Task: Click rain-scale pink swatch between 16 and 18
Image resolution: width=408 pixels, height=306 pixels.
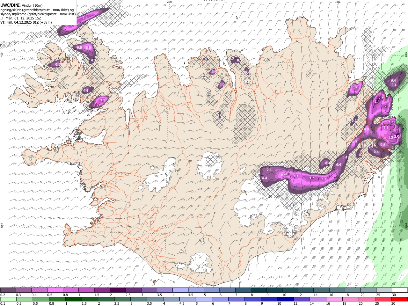Action: tap(334, 299)
